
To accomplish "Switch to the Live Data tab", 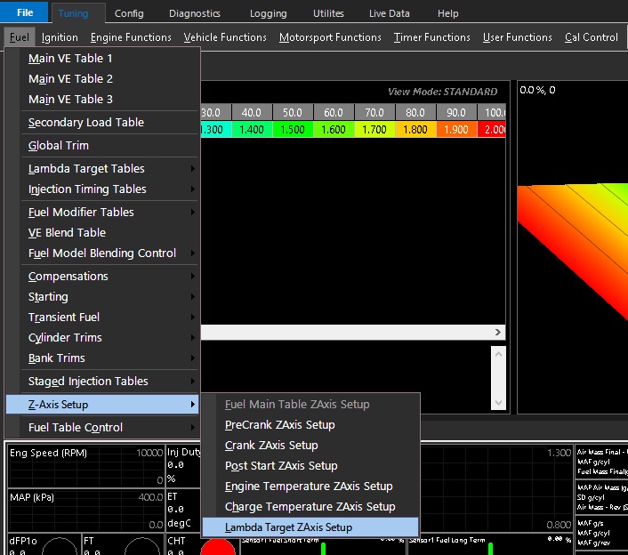I will (x=390, y=13).
